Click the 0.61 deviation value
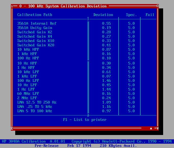174x148 pixels. [106, 72]
